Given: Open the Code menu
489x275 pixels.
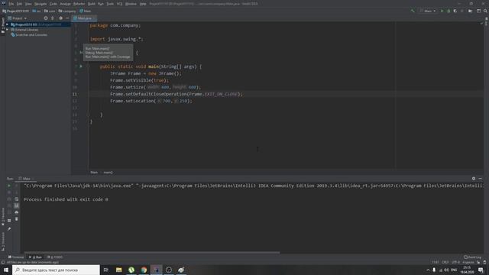Looking at the screenshot, I should click(53, 4).
